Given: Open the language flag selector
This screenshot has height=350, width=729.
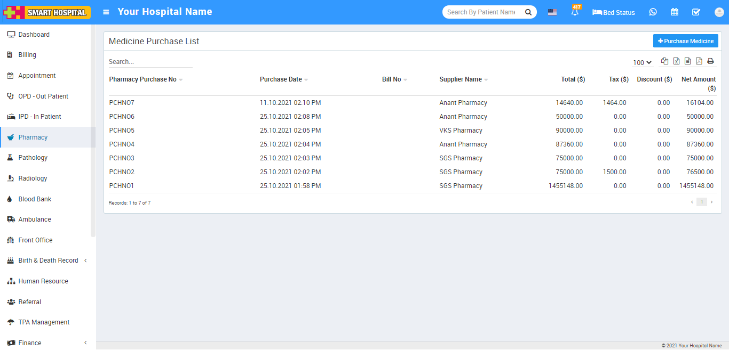Looking at the screenshot, I should 552,12.
